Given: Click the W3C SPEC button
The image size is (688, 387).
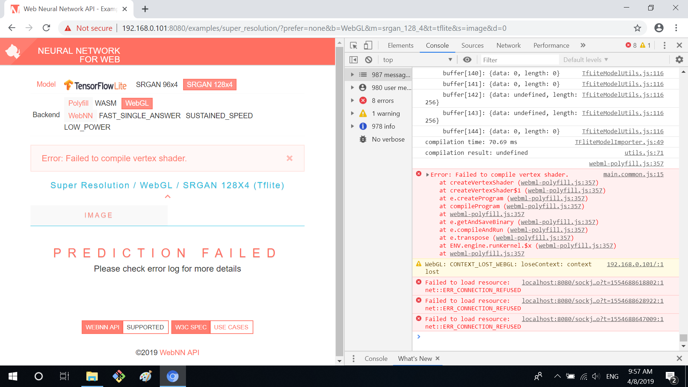Looking at the screenshot, I should pyautogui.click(x=191, y=327).
